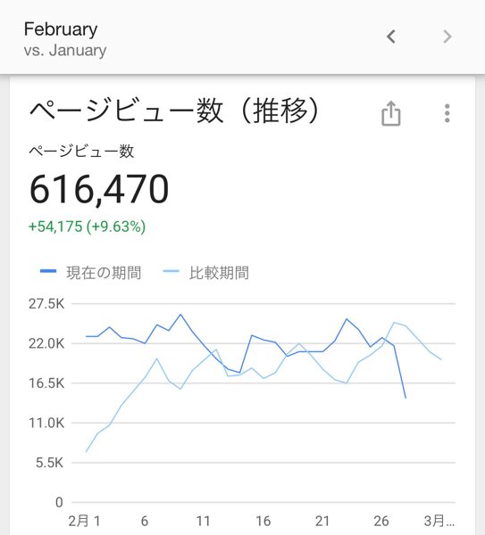Tap the 27.5K y-axis label
This screenshot has width=485, height=535.
pyautogui.click(x=46, y=303)
